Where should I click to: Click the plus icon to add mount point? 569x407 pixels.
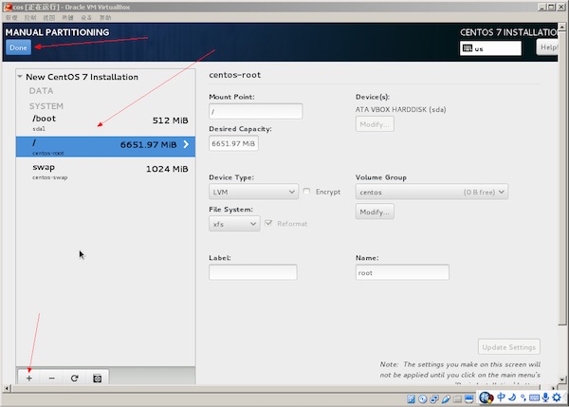[x=28, y=378]
